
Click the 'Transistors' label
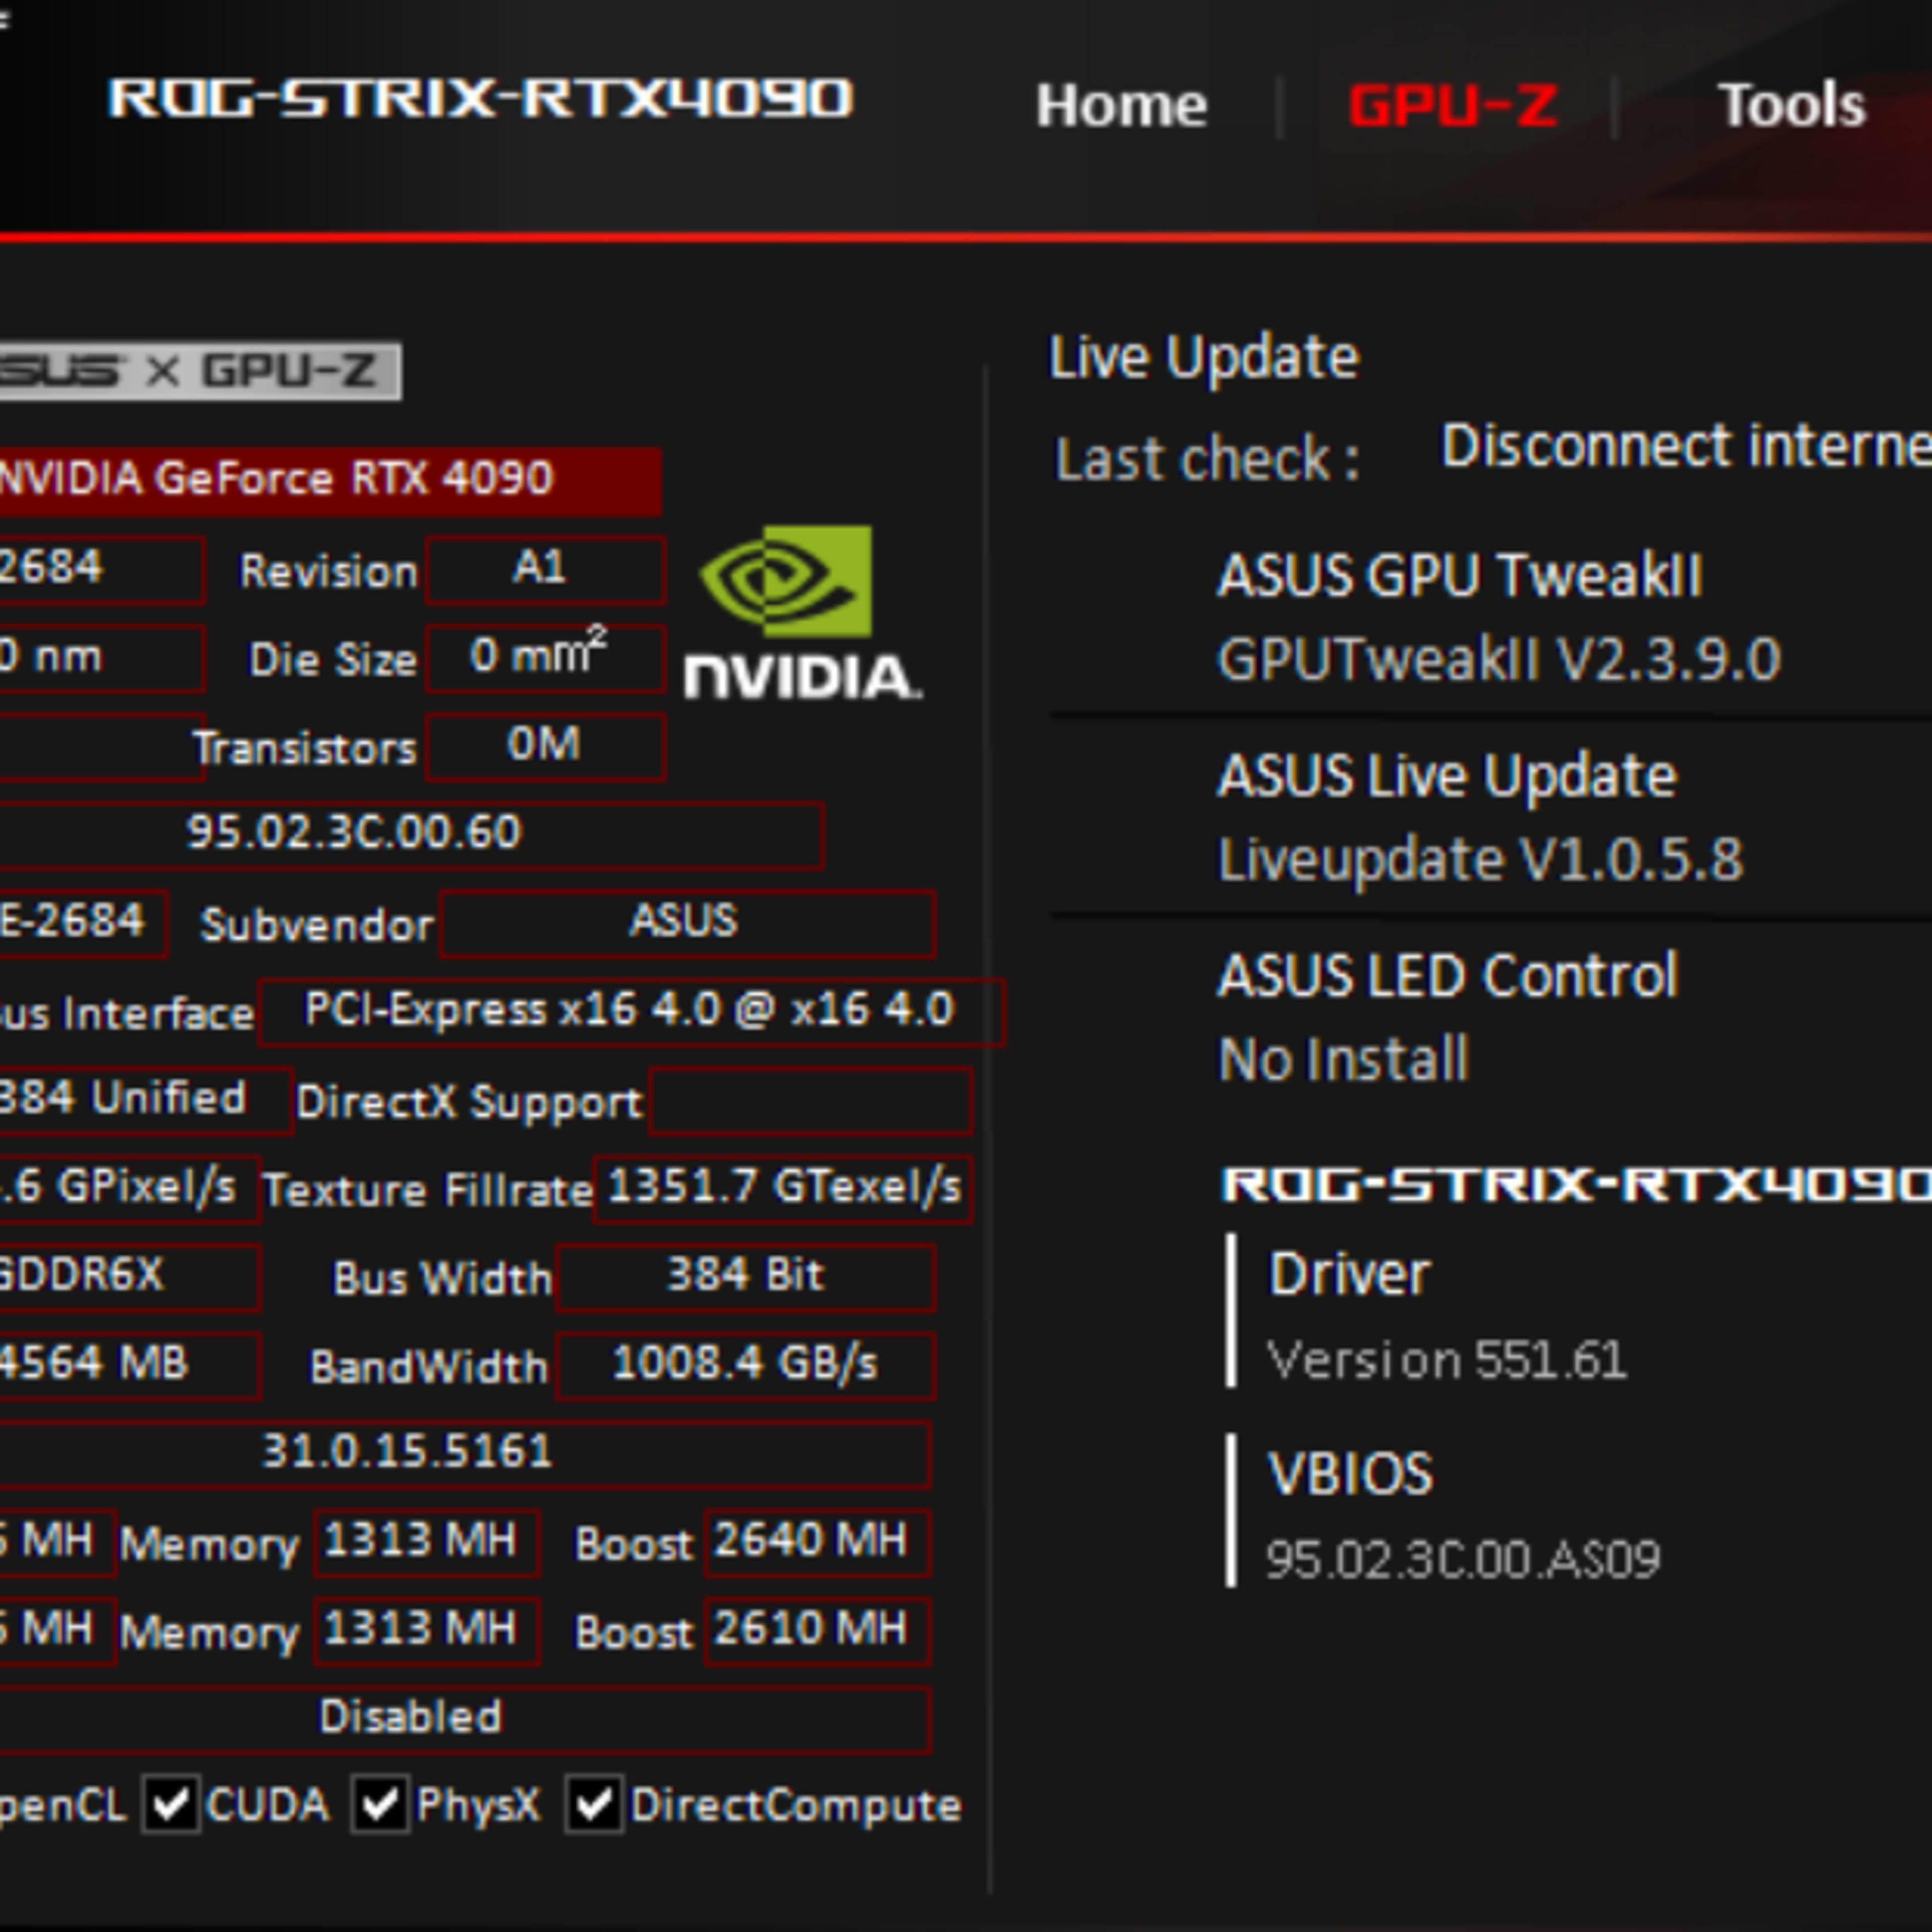point(305,748)
